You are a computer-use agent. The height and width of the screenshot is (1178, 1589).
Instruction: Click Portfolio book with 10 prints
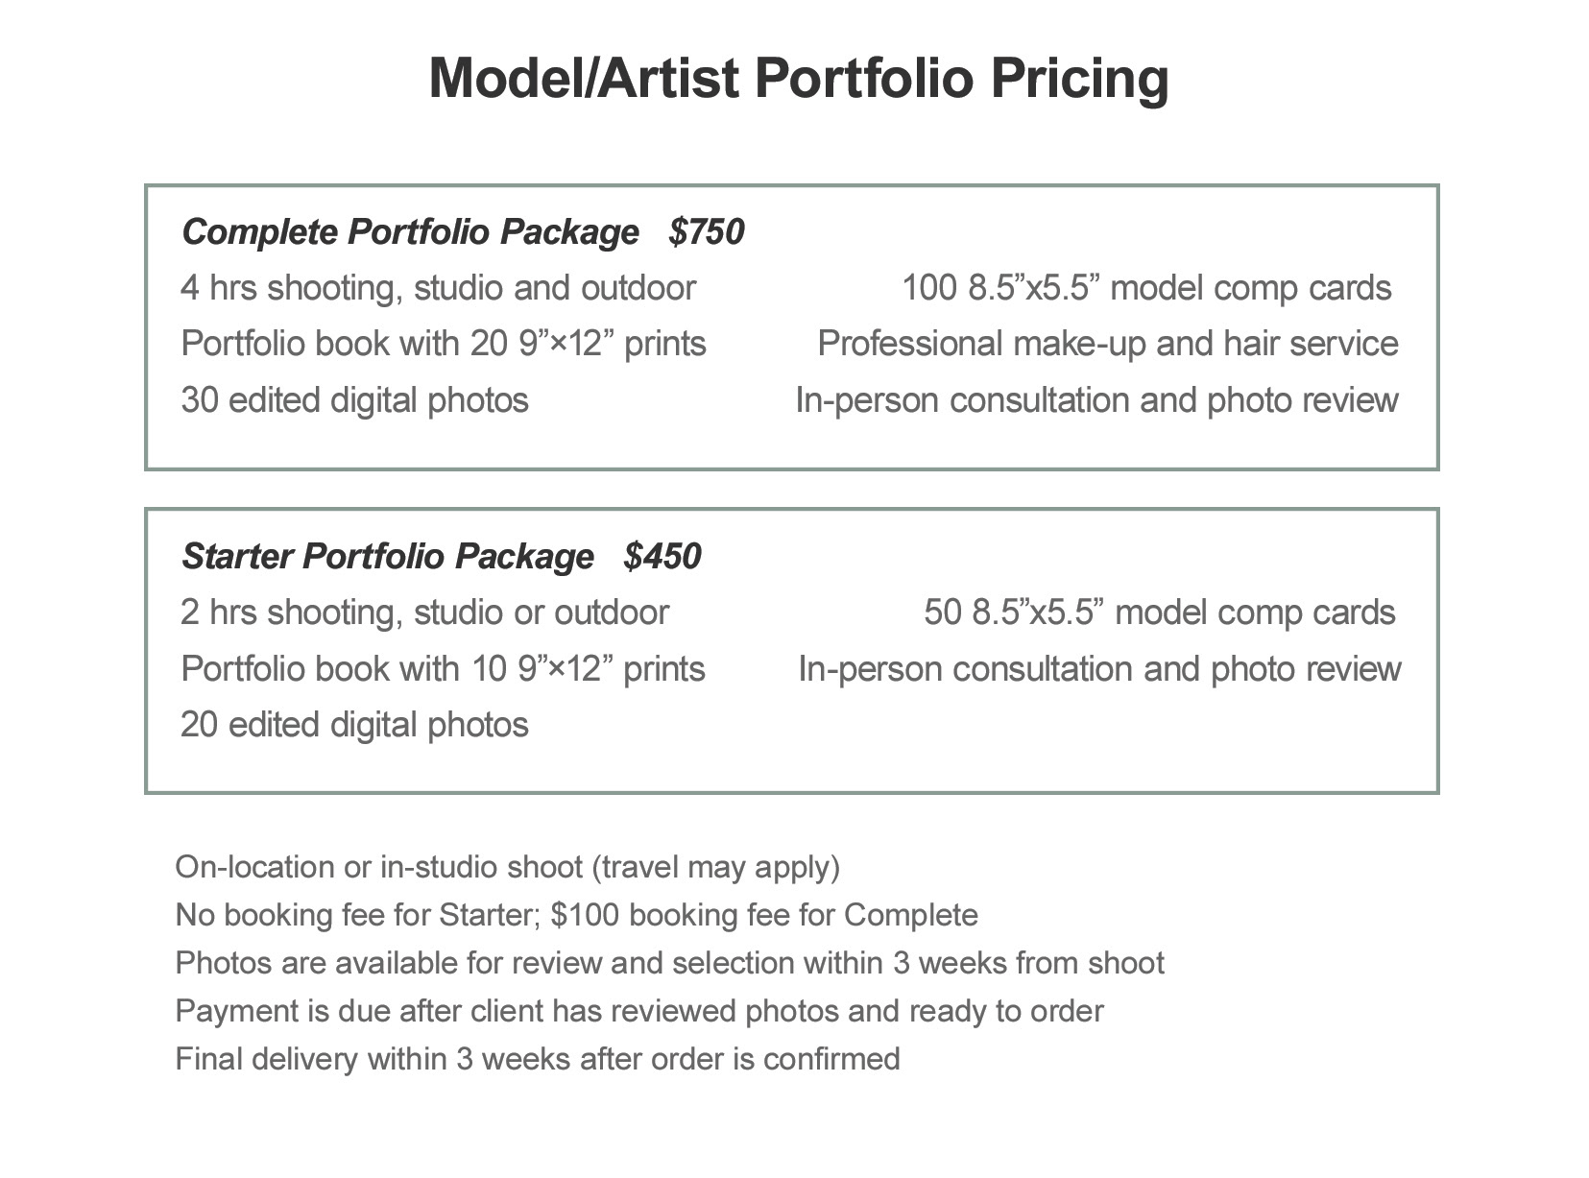(443, 668)
